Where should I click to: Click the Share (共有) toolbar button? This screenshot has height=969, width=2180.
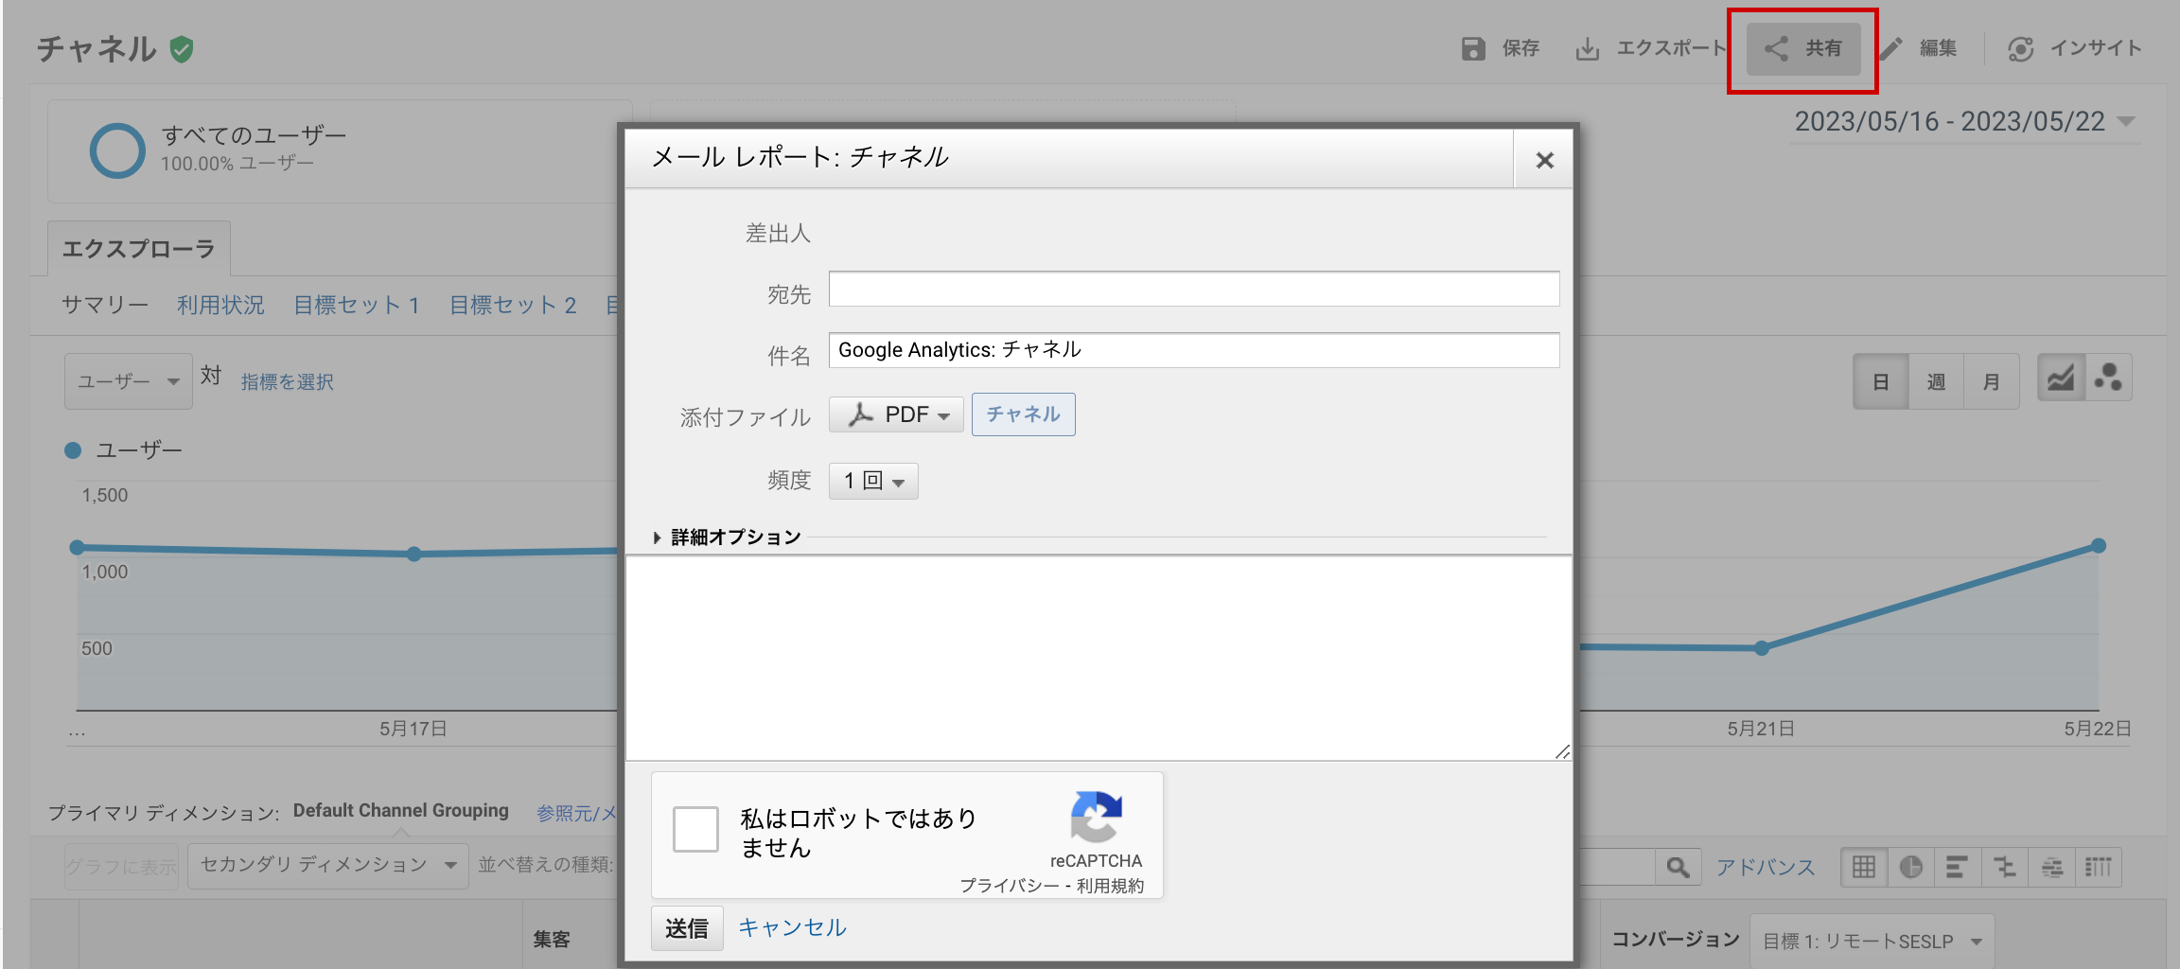(1803, 48)
